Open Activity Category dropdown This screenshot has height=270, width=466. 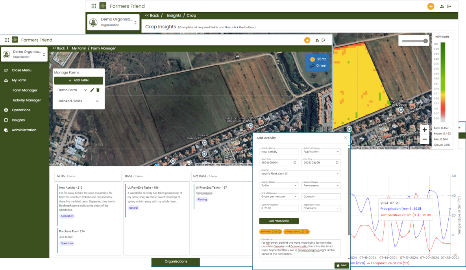[321, 151]
